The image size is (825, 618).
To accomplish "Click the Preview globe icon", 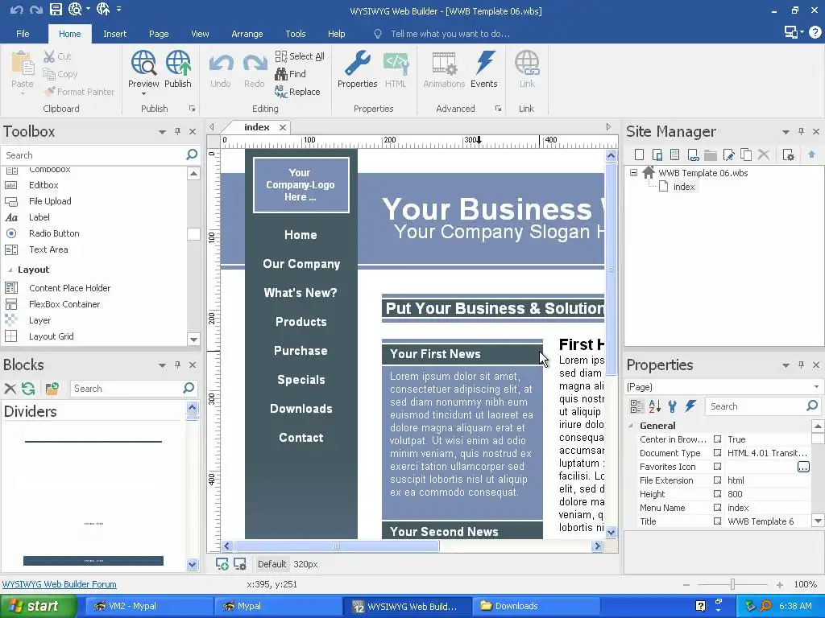I will (143, 64).
